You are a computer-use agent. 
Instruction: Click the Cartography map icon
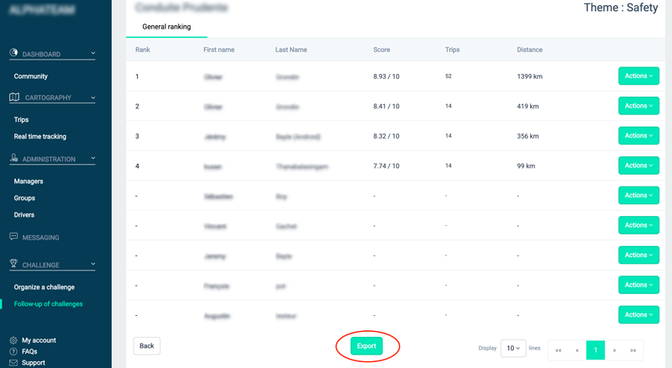pyautogui.click(x=14, y=97)
